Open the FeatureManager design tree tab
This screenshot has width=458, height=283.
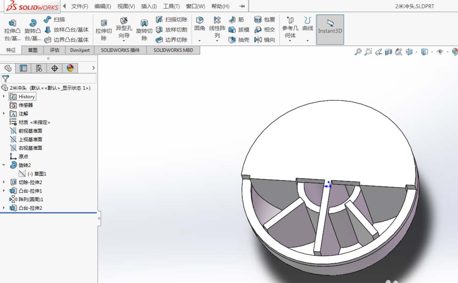point(8,68)
